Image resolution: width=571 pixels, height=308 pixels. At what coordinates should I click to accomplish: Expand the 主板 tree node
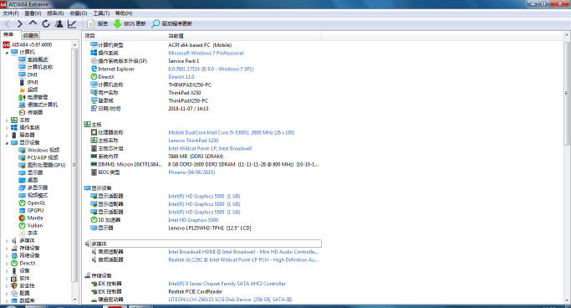coord(7,120)
